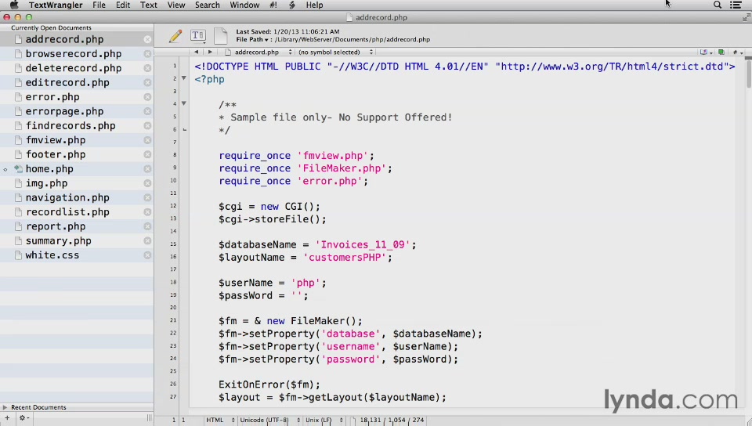752x426 pixels.
Task: Open Spotlight search magnifier in menu bar
Action: click(718, 5)
